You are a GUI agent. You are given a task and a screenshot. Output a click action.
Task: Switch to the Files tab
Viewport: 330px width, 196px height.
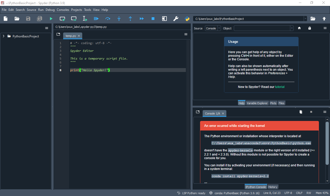tap(282, 103)
